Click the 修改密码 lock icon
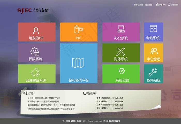Viewport: 181px width, 124px height. [x=157, y=5]
